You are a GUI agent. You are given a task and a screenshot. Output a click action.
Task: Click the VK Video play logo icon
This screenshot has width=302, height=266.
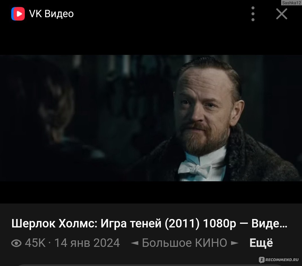(18, 14)
